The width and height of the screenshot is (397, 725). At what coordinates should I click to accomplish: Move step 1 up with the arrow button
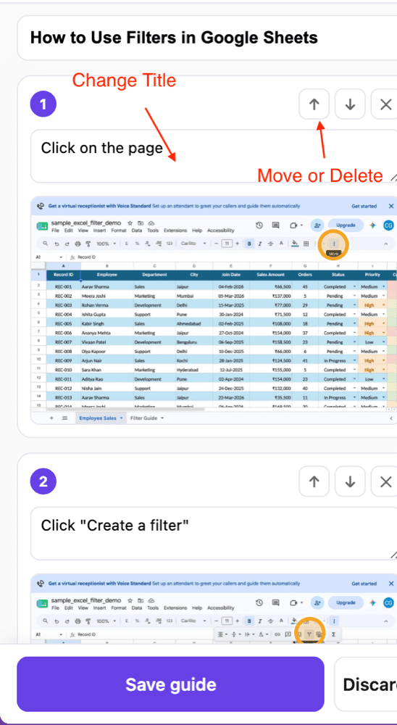314,104
